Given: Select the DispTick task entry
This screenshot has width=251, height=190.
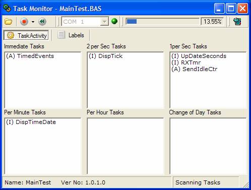Looking at the screenshot, I should [x=106, y=56].
